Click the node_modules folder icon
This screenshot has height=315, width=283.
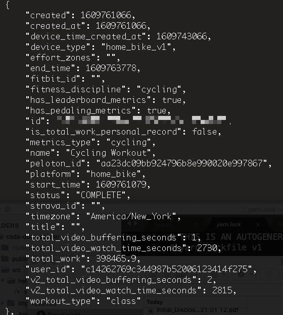point(5,248)
